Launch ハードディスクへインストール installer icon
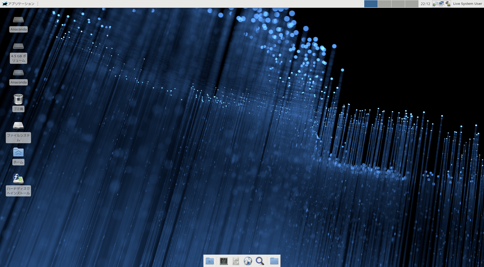This screenshot has width=484, height=267. tap(18, 179)
